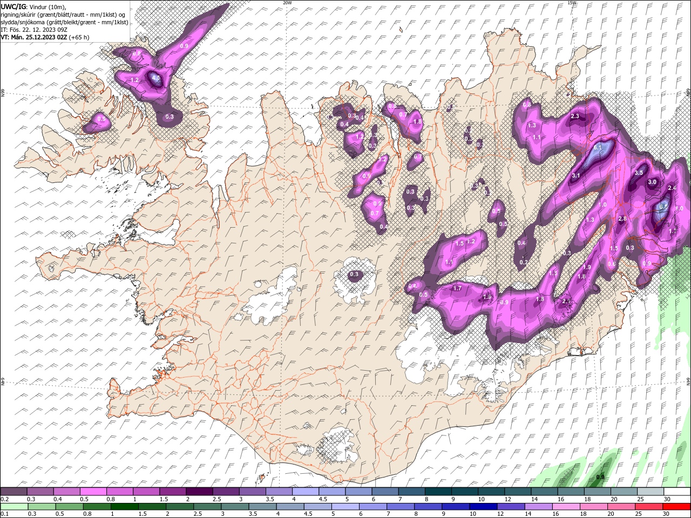The image size is (691, 518).
Task: Click the palest green rain swatch between 0.1 and 0.3
Action: 13,507
